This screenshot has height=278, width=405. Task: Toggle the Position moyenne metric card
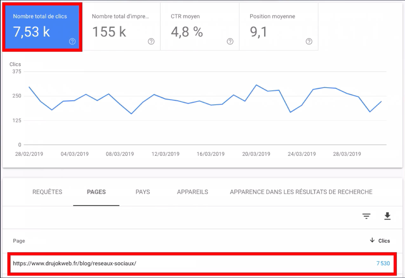click(x=278, y=27)
